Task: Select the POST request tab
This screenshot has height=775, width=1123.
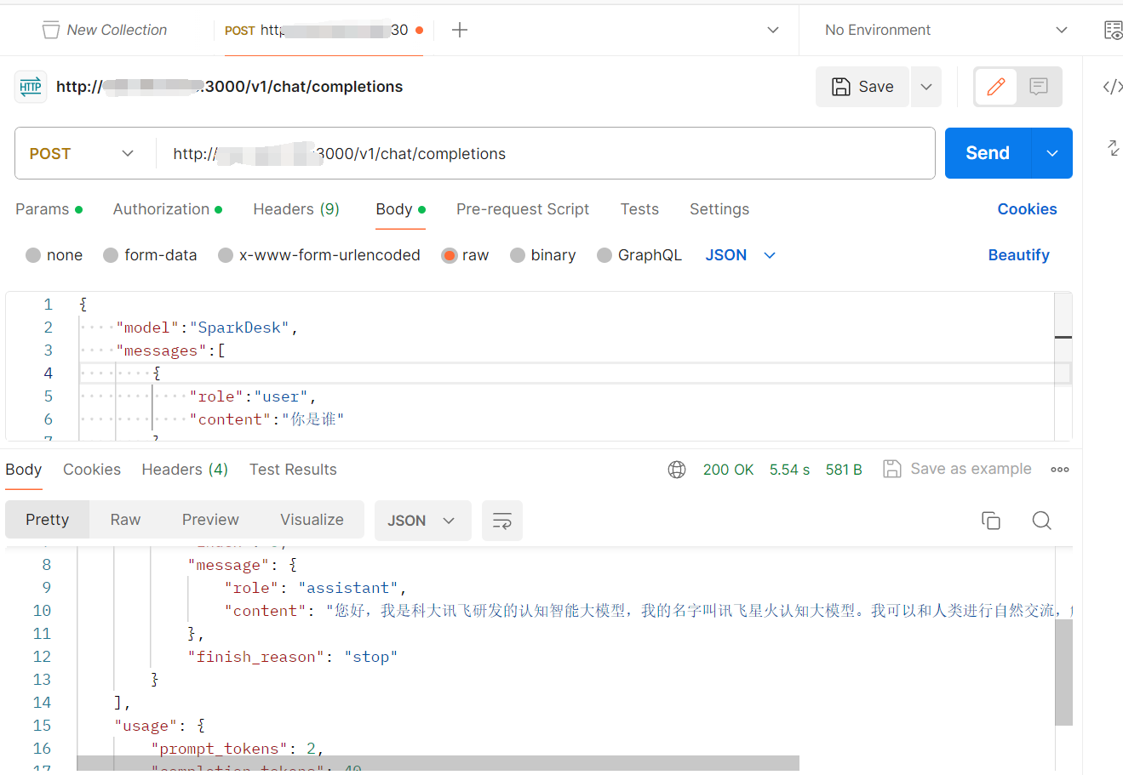Action: tap(324, 30)
